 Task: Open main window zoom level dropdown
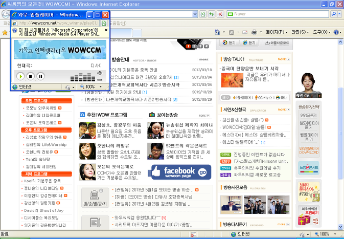335,234
